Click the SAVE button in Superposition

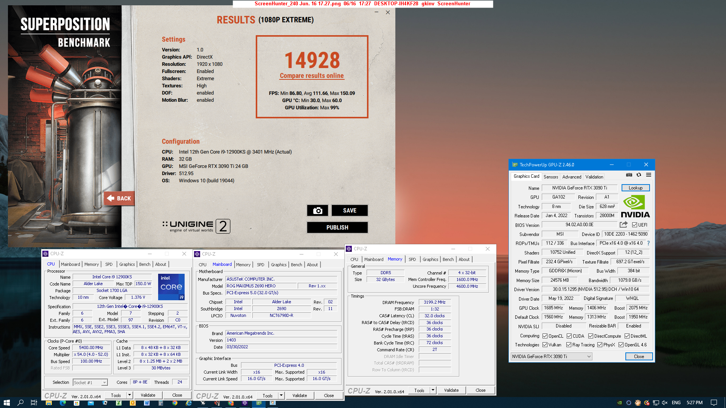click(350, 211)
